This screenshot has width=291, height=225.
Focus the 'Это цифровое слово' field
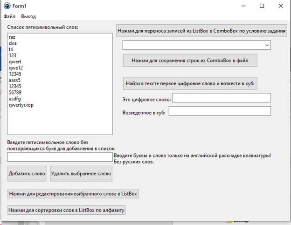click(222, 98)
